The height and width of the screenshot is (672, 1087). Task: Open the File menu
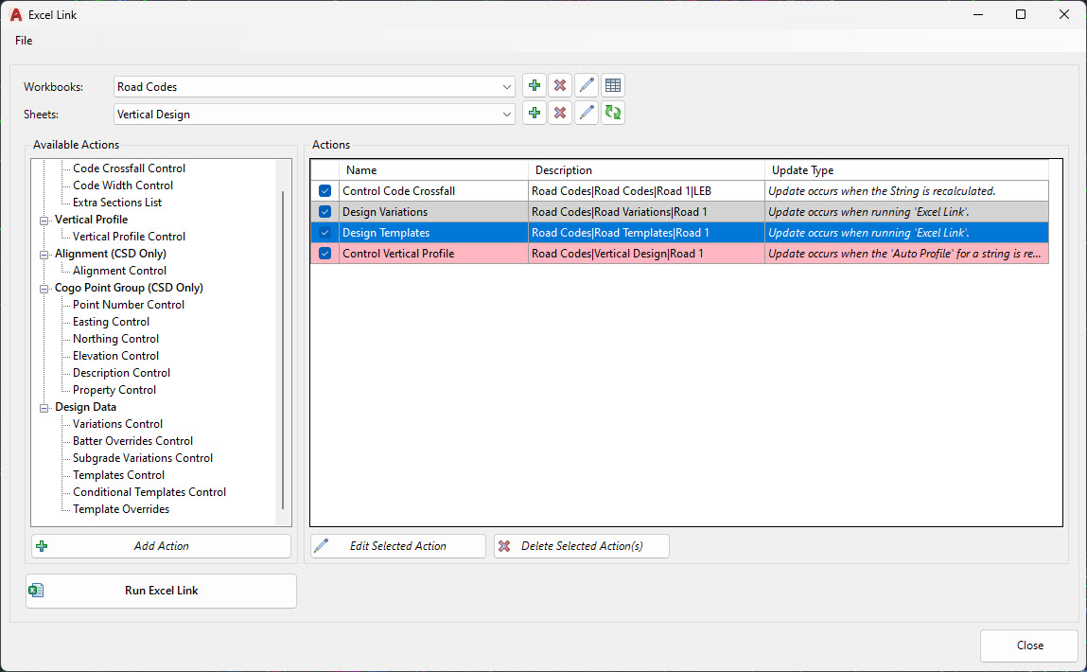click(x=24, y=40)
